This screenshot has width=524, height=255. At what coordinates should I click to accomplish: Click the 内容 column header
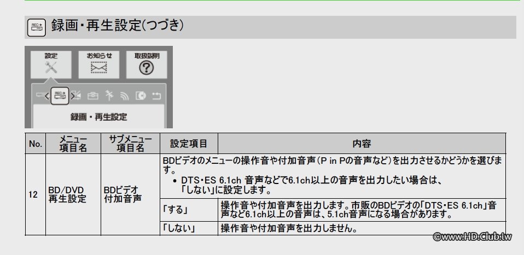(x=362, y=144)
